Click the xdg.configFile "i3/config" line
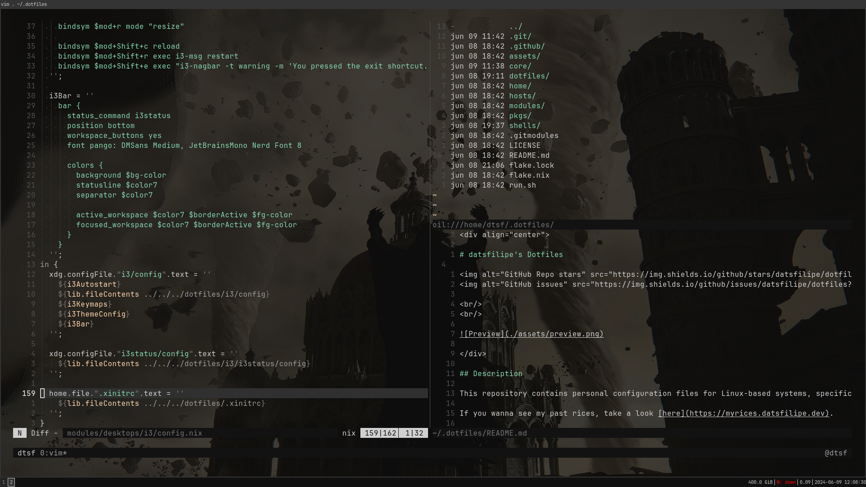Screen dimensions: 866x487 coord(130,275)
